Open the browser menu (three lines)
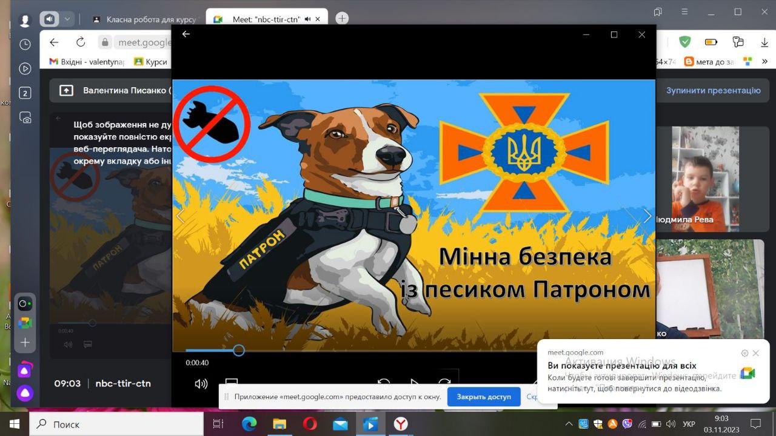 [x=684, y=12]
